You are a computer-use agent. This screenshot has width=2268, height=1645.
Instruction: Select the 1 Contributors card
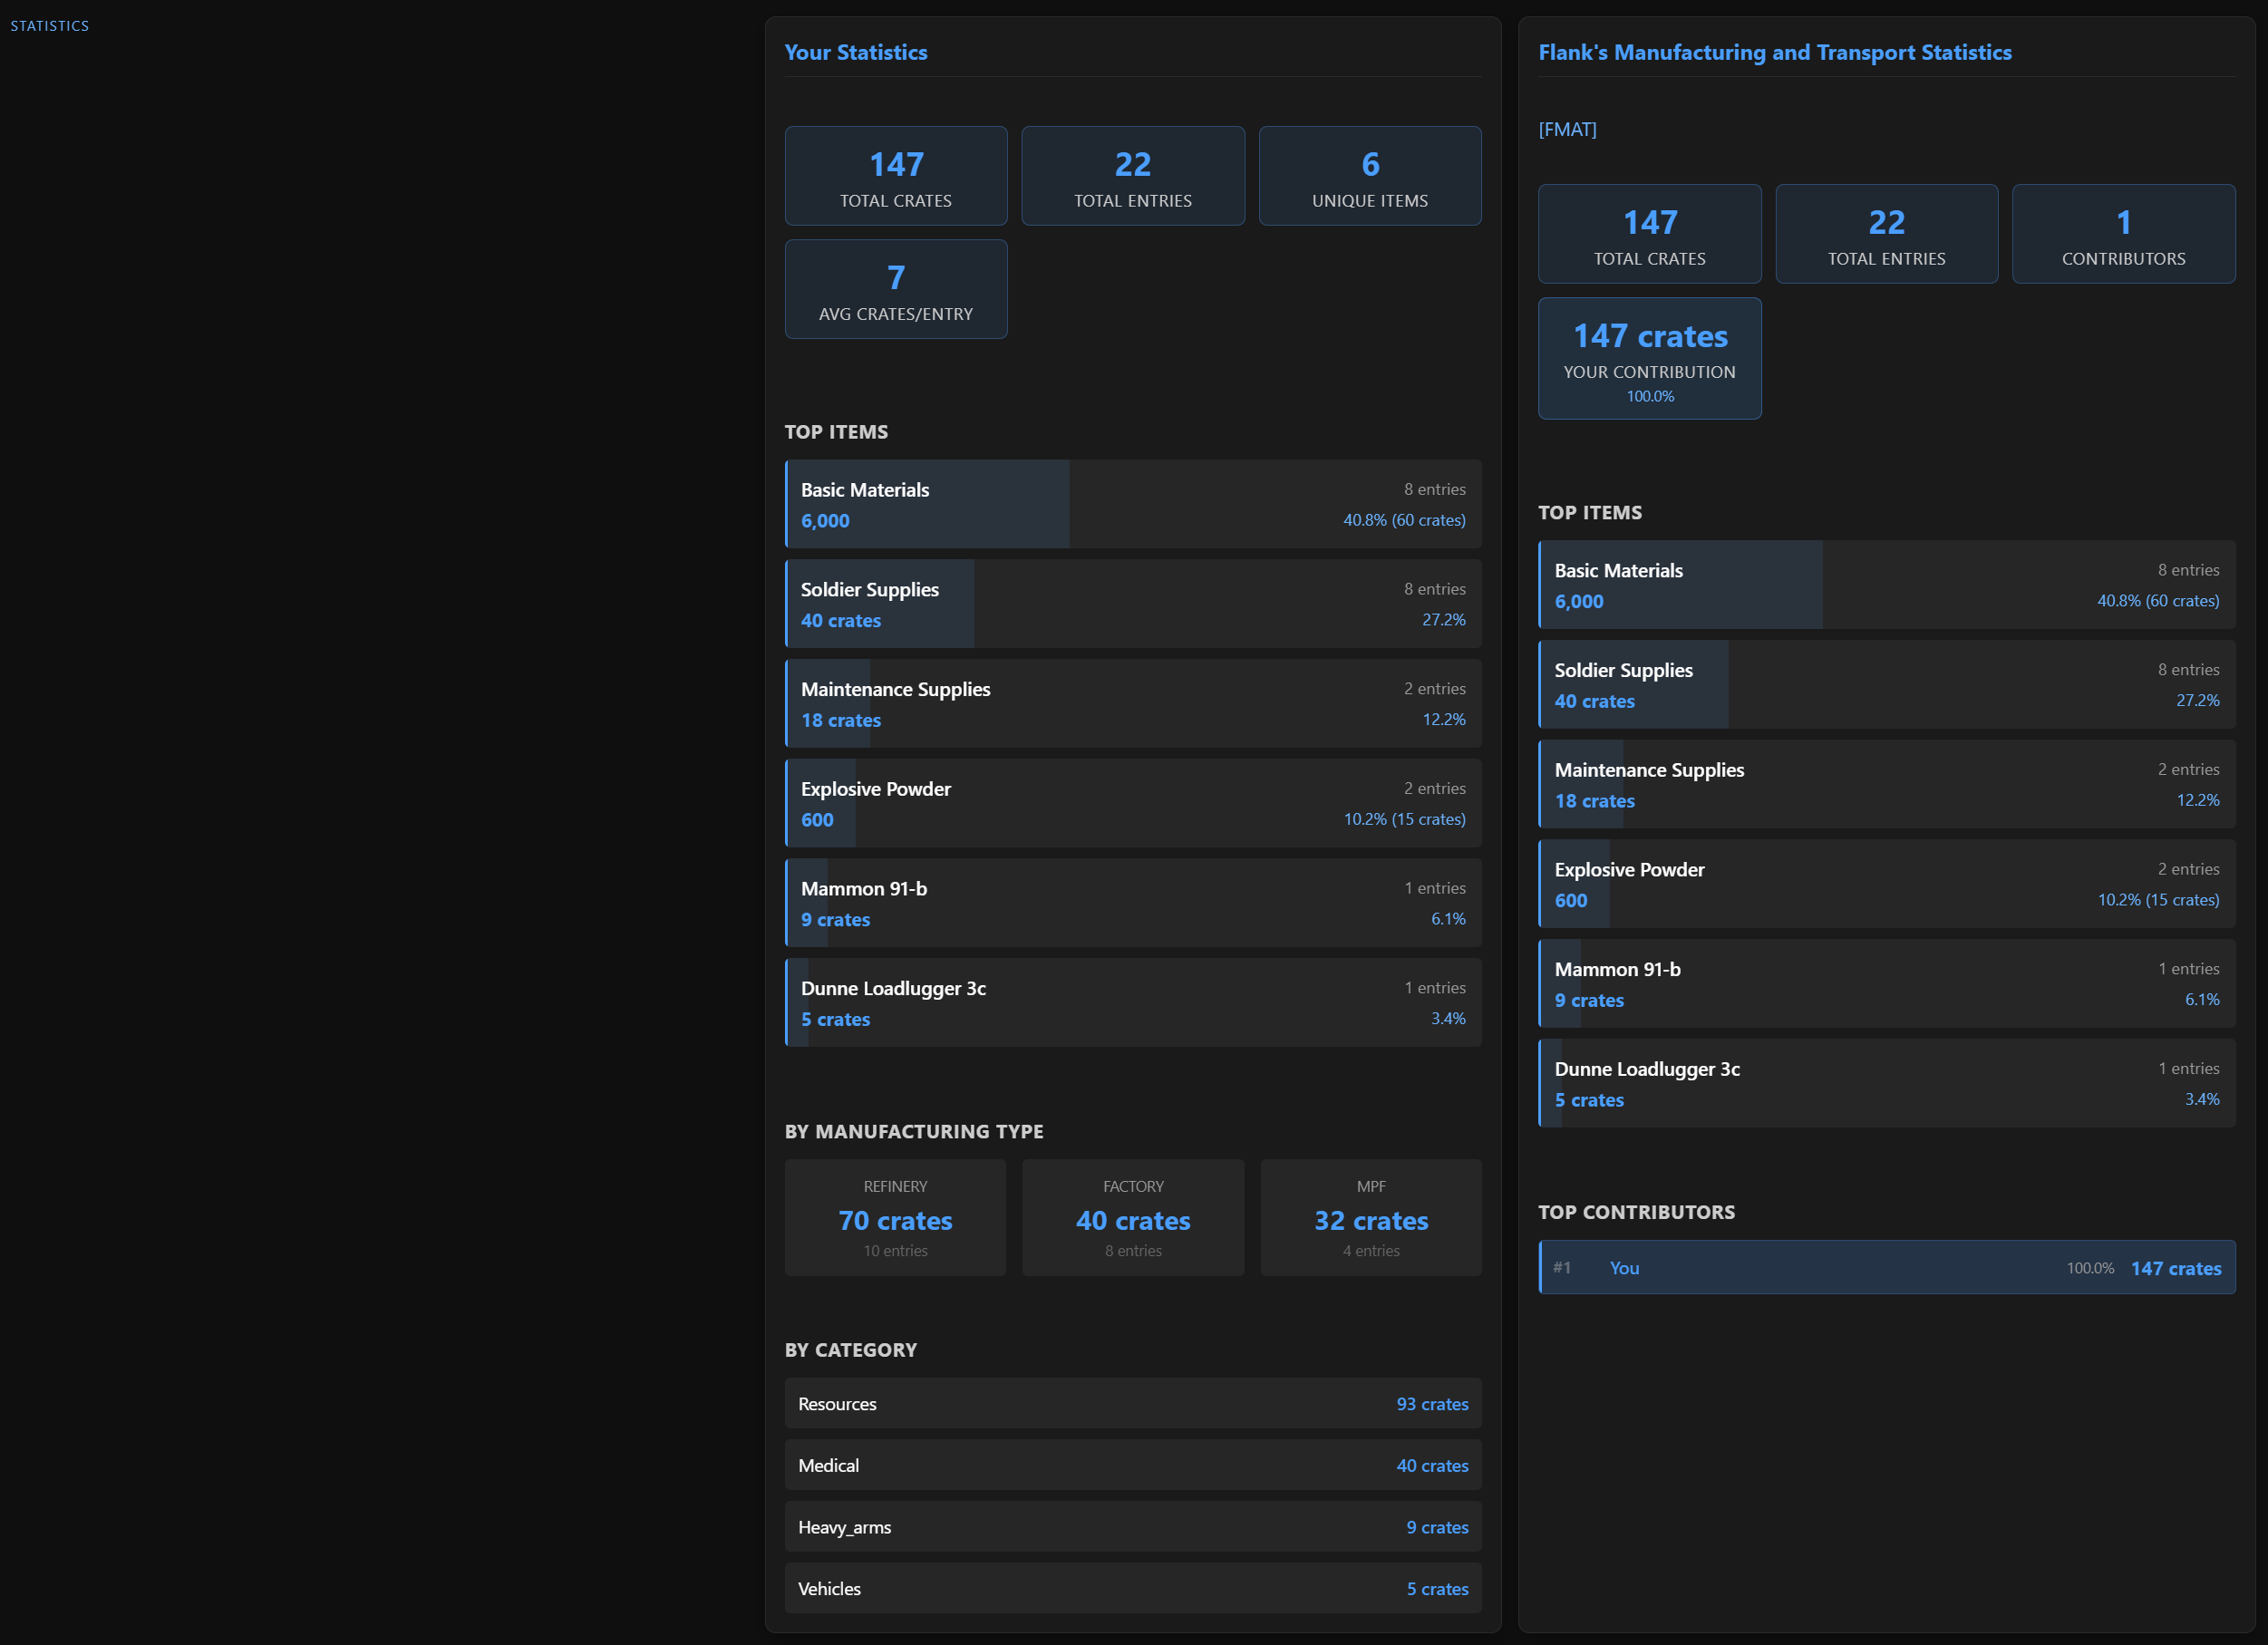[2122, 234]
